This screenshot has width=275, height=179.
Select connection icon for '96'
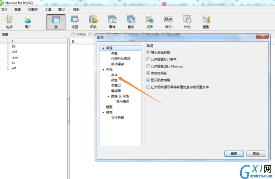click(x=8, y=46)
